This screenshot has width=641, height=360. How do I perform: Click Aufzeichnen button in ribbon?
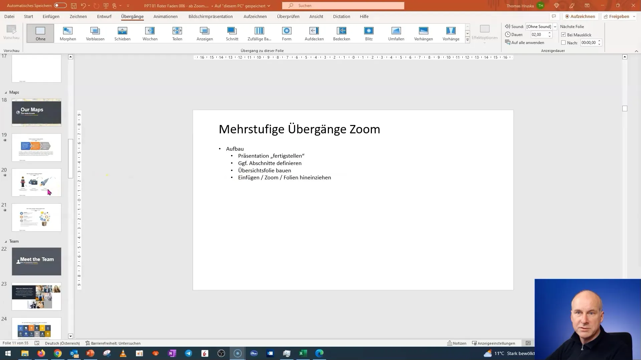(580, 16)
